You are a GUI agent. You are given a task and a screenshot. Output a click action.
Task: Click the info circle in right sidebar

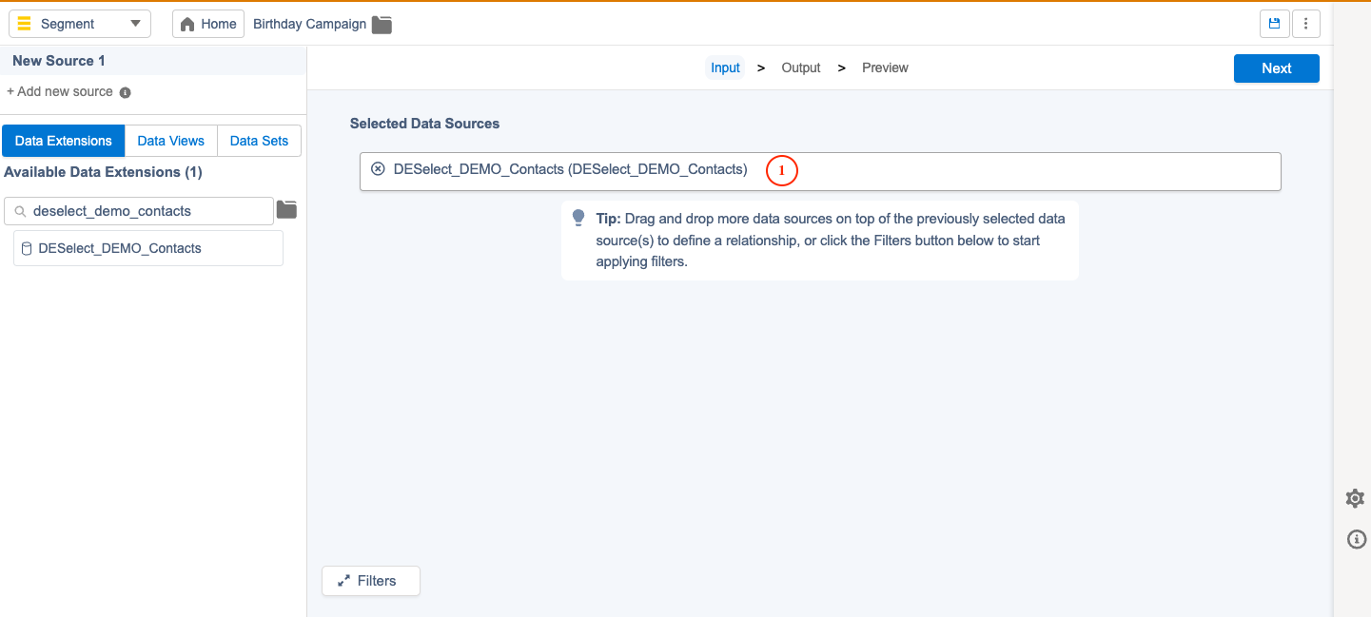[1357, 540]
